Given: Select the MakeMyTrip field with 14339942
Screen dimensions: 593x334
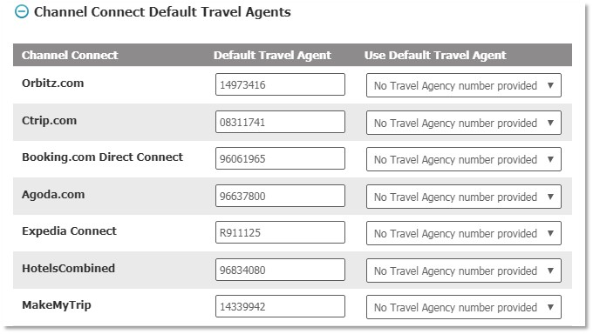Looking at the screenshot, I should (280, 306).
